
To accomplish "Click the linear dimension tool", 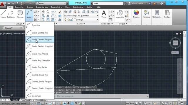I will (x=110, y=12).
